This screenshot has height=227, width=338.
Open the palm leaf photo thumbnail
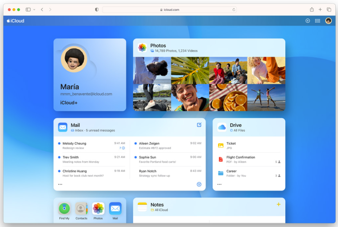coord(190,71)
